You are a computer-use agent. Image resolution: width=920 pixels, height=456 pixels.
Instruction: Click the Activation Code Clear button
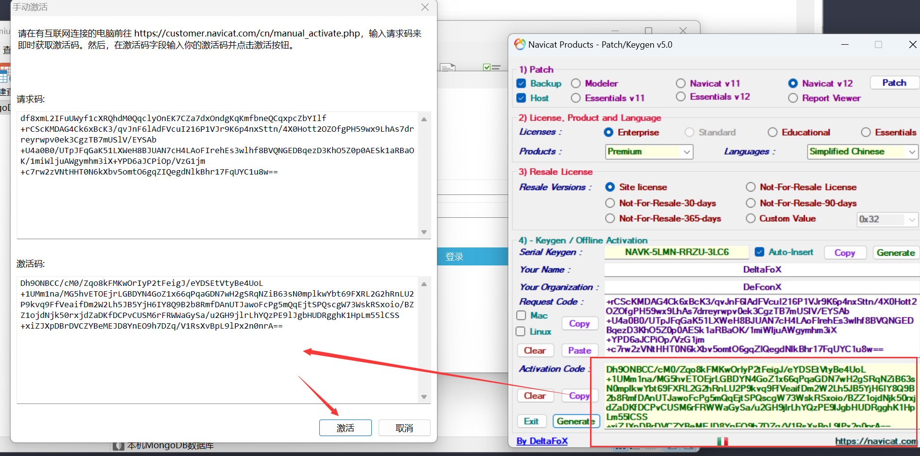point(535,396)
